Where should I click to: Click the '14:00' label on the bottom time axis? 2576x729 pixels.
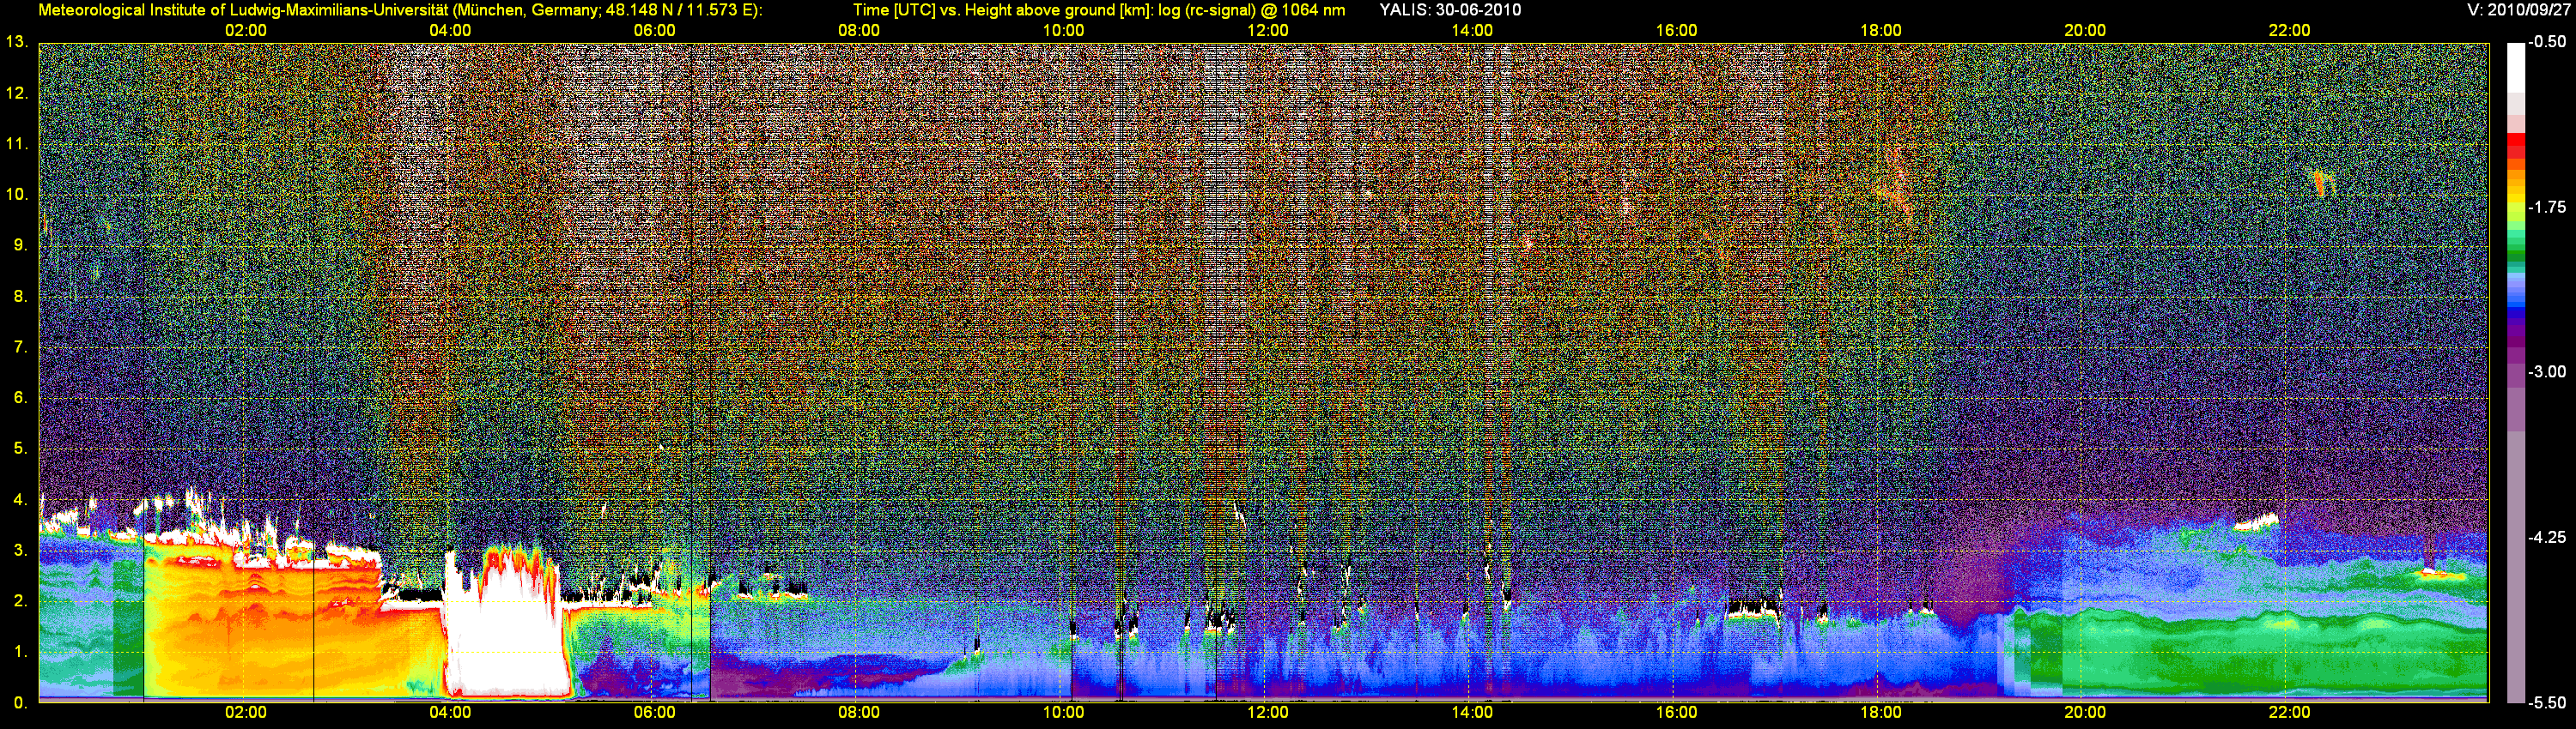click(1472, 712)
